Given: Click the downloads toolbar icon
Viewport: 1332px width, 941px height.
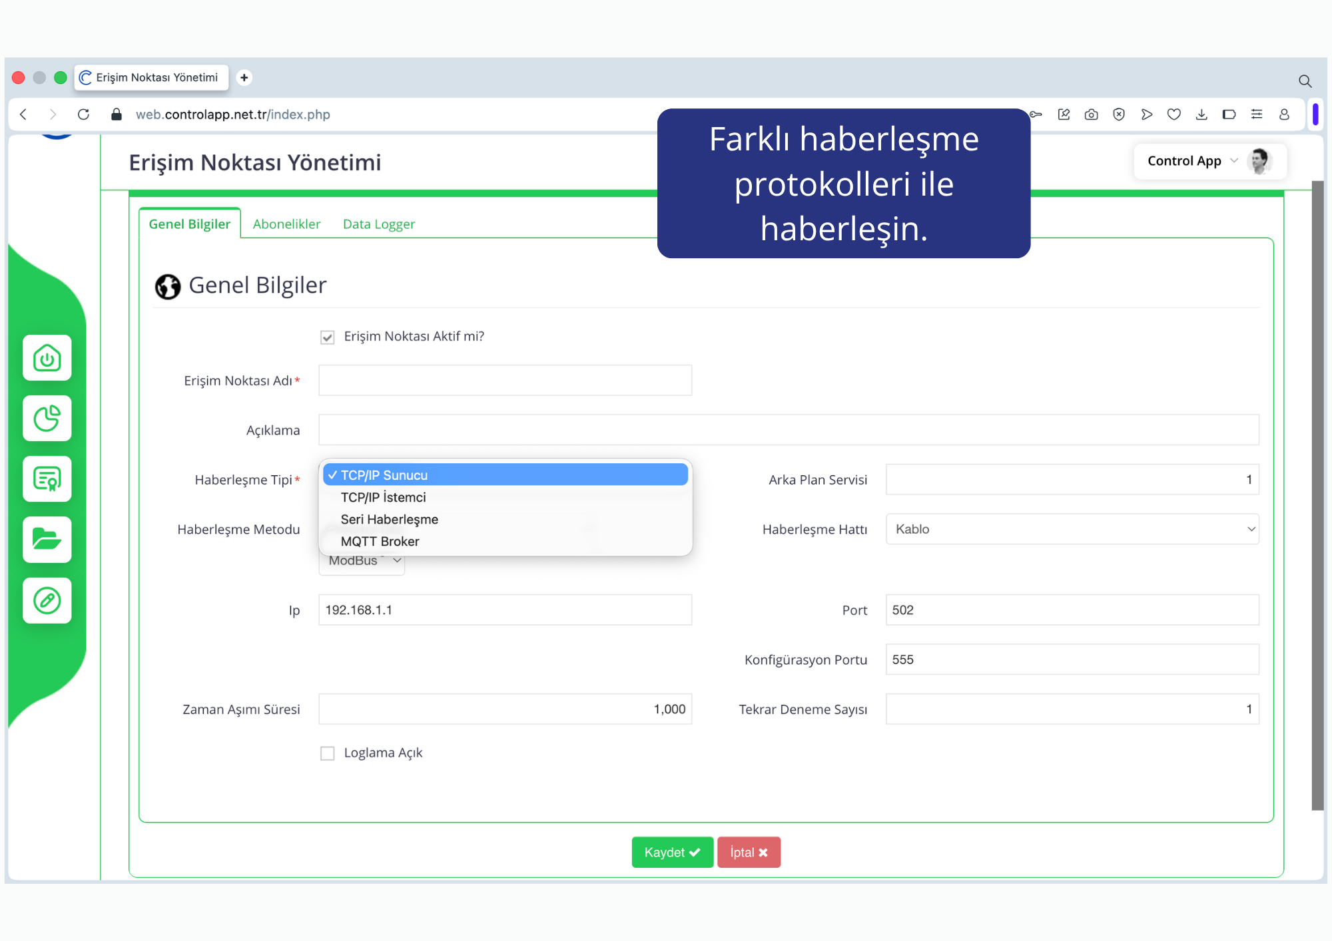Looking at the screenshot, I should (x=1201, y=114).
